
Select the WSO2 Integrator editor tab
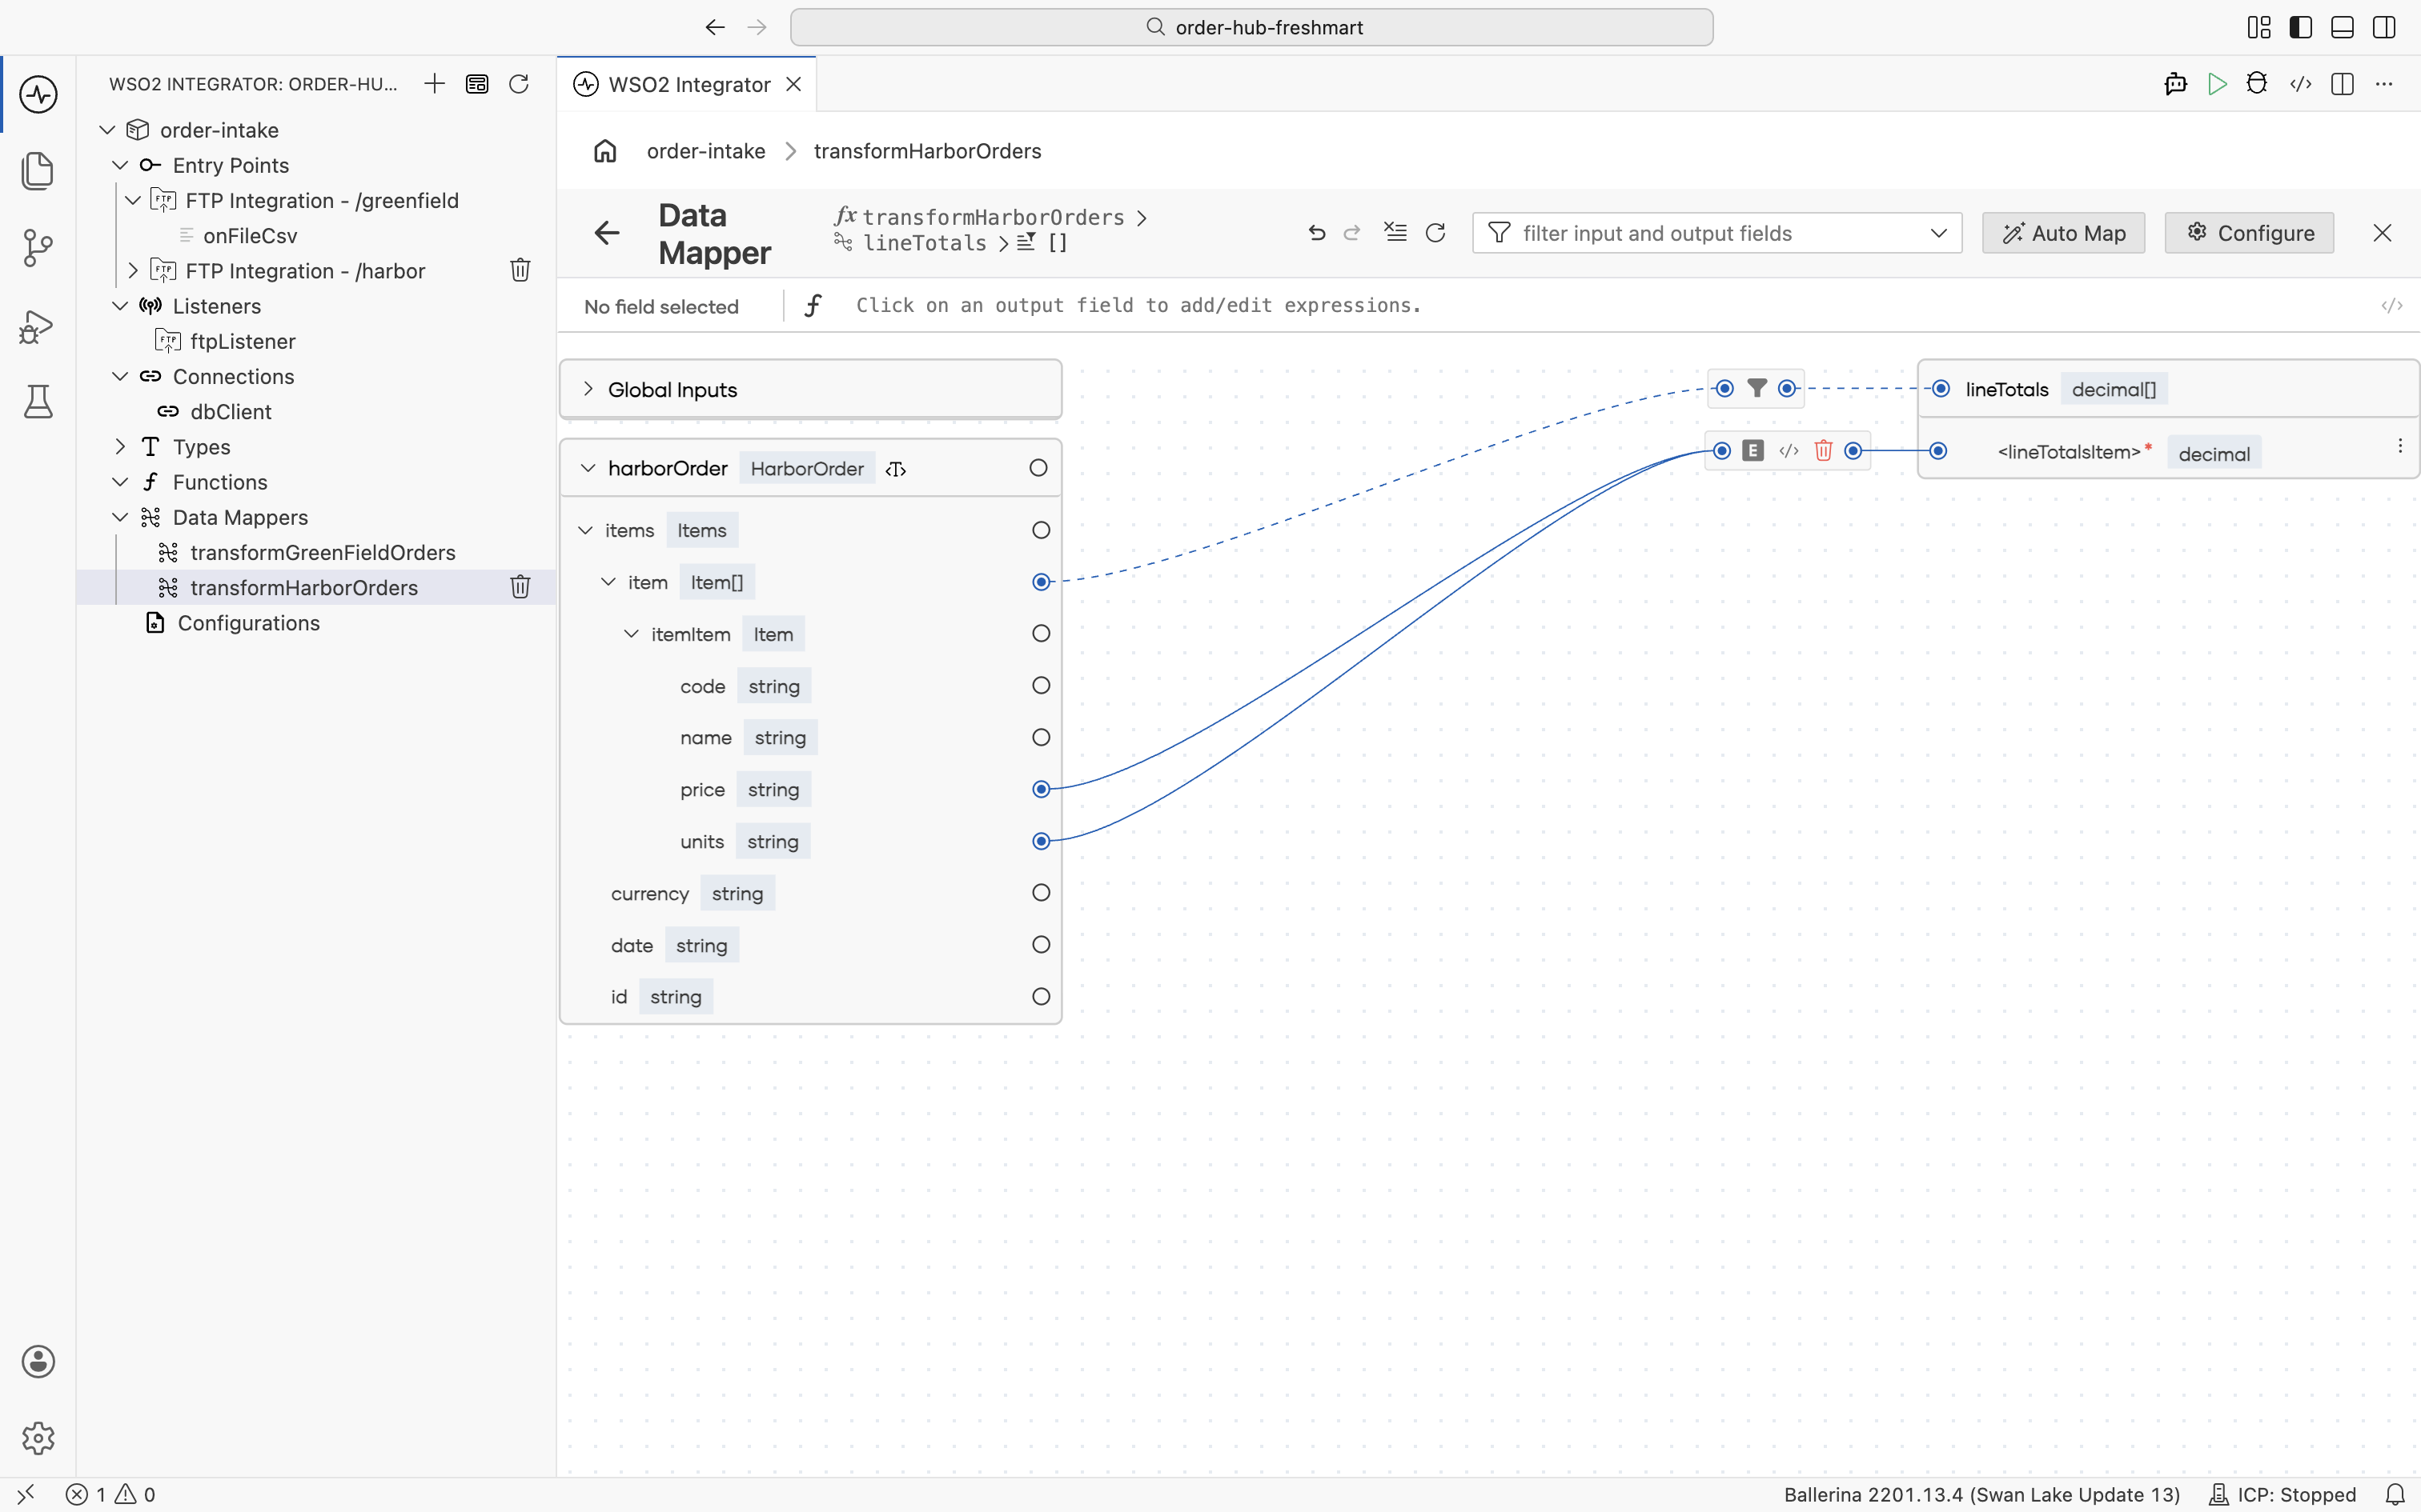click(689, 85)
